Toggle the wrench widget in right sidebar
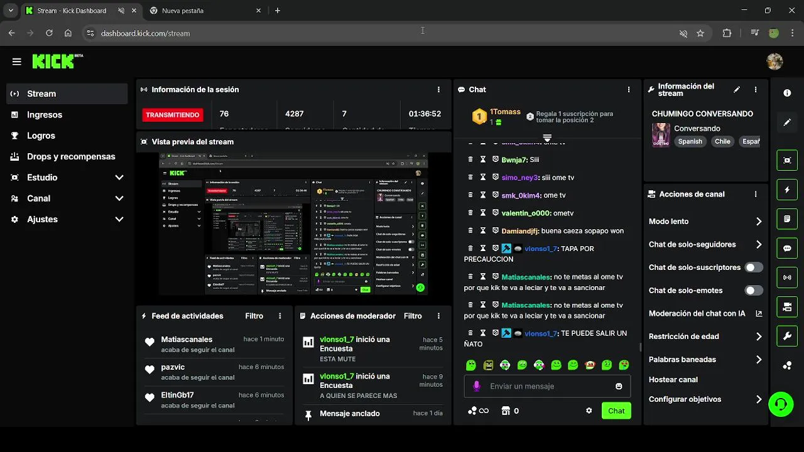 point(787,336)
